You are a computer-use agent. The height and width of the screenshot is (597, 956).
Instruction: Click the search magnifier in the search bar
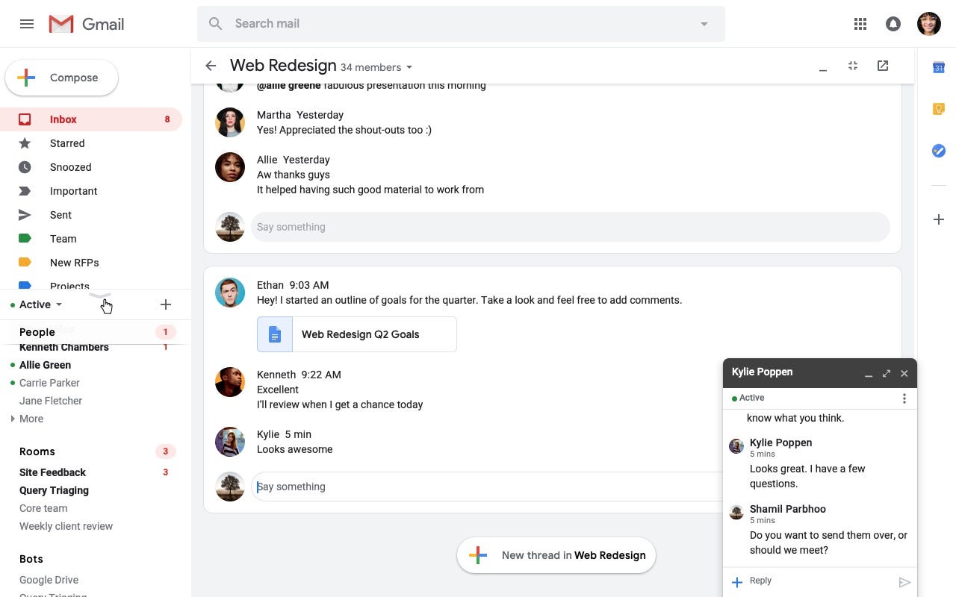click(x=215, y=23)
